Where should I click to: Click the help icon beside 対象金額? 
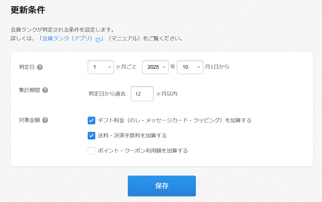45,120
